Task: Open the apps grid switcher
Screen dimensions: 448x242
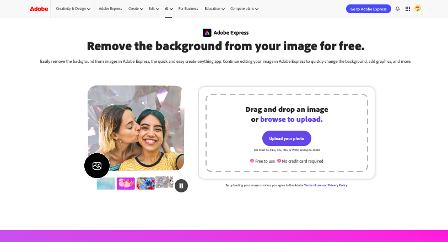Action: pos(408,9)
